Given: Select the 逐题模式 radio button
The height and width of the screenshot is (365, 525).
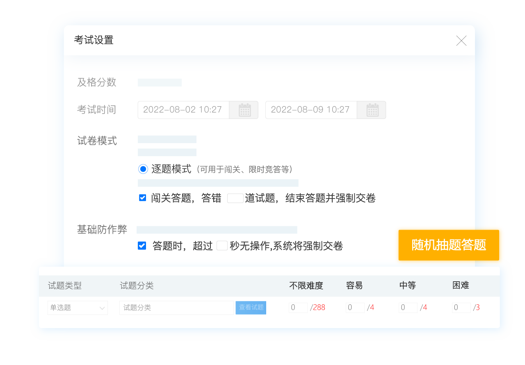Looking at the screenshot, I should pos(143,169).
